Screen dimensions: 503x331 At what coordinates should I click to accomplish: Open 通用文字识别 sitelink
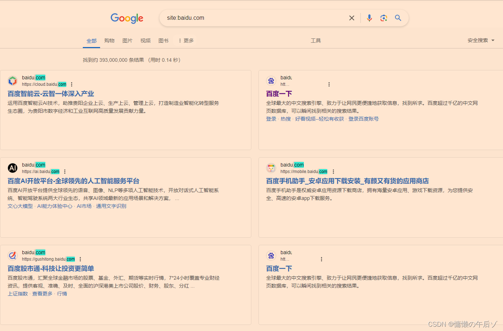pos(111,206)
